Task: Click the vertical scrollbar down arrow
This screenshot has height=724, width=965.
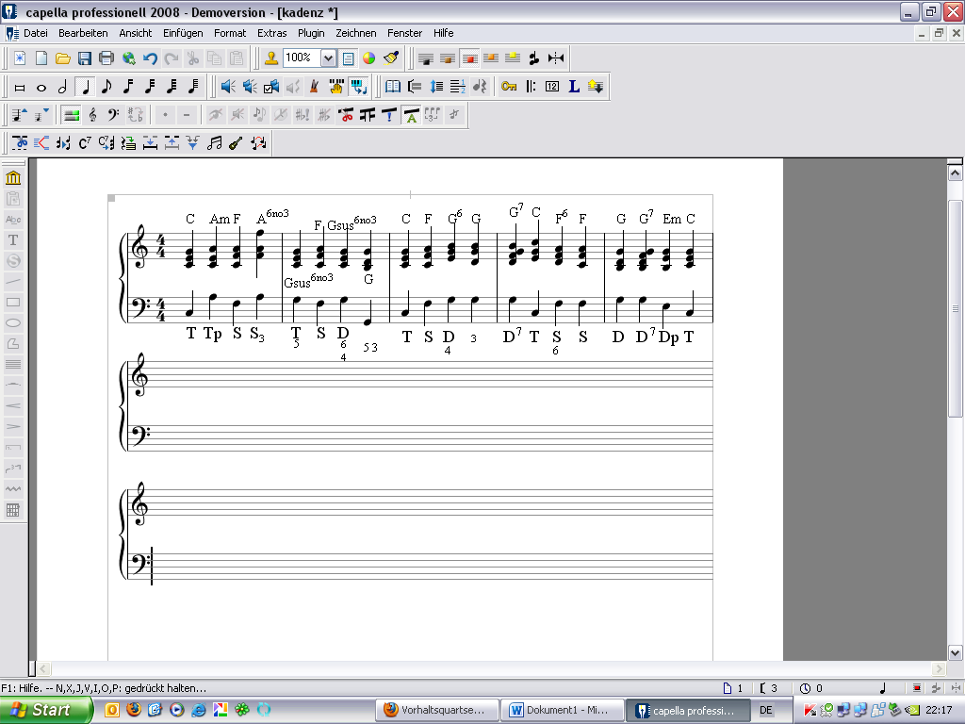Action: point(956,652)
